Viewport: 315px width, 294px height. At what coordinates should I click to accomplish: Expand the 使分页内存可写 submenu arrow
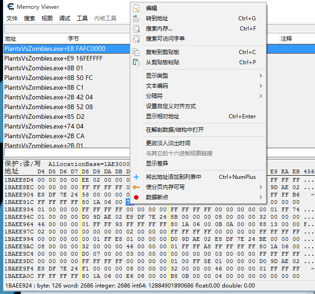(260, 187)
